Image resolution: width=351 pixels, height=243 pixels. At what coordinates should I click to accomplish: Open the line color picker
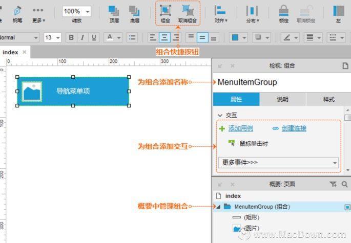pyautogui.click(x=290, y=37)
